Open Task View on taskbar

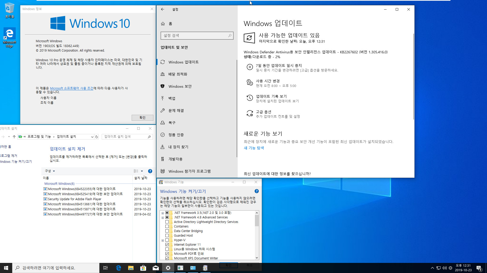pos(106,268)
